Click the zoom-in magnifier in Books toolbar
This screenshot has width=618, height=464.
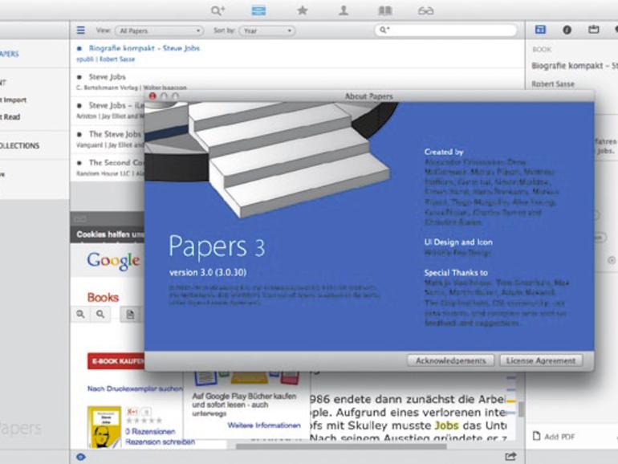pyautogui.click(x=81, y=314)
